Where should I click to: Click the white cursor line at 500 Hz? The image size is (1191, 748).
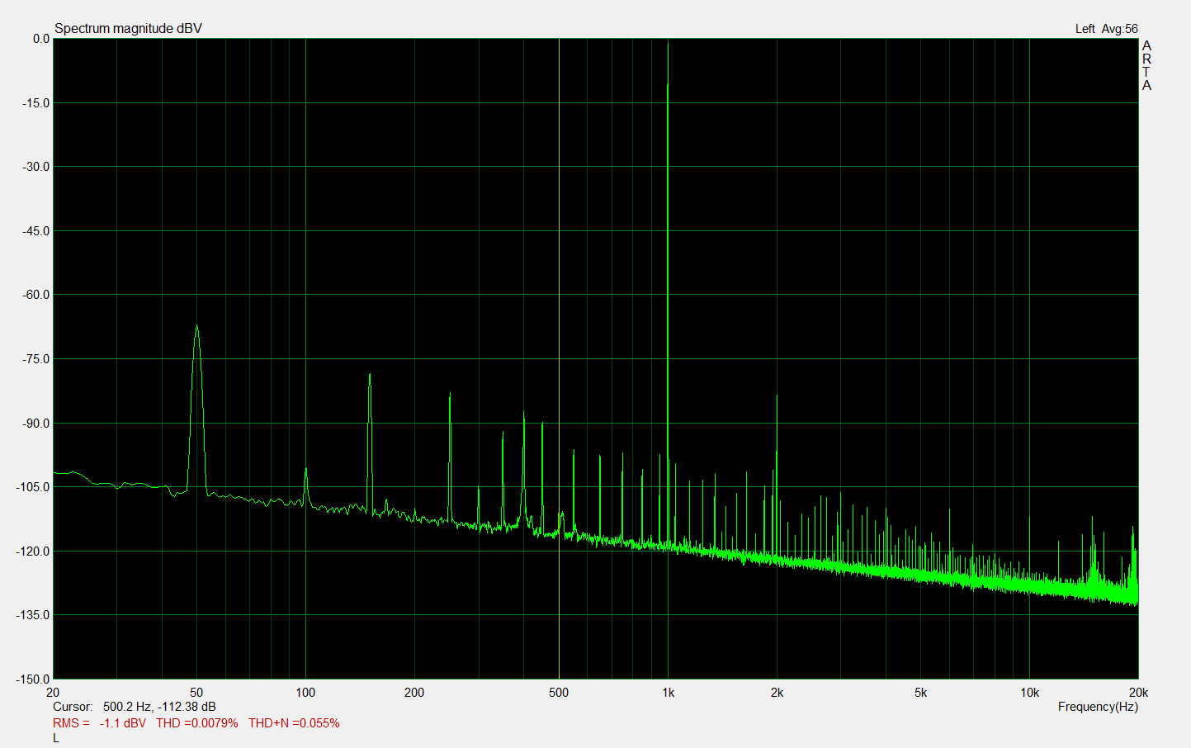559,358
